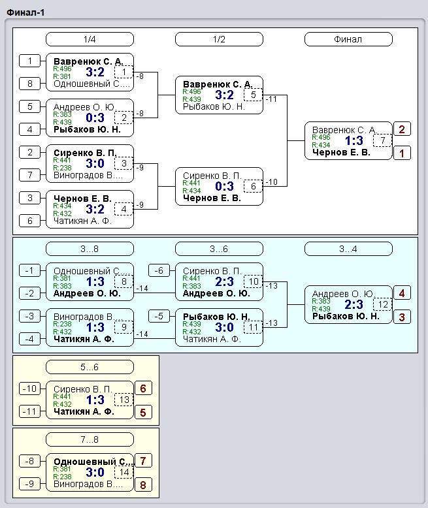Open match 10 Сиренко vs Андреев
This screenshot has height=508, width=428.
pyautogui.click(x=219, y=282)
